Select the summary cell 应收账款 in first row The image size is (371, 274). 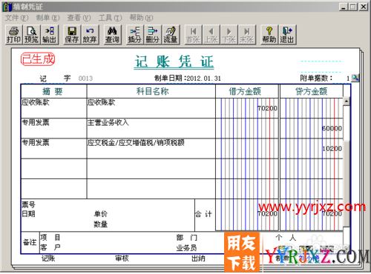point(53,108)
